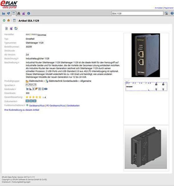Open the Geräteanschluss function template
This screenshot has width=174, height=186.
(37, 106)
